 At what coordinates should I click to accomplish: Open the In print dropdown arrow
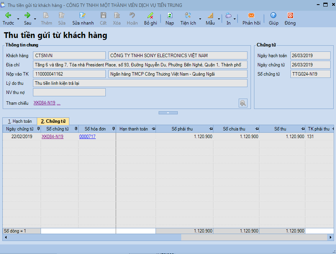click(234, 19)
